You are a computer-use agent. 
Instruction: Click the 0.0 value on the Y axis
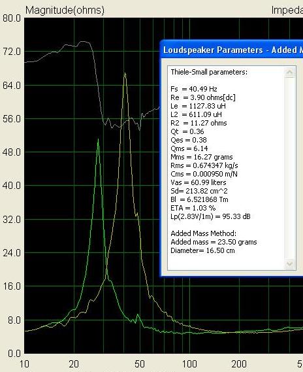[x=14, y=354]
